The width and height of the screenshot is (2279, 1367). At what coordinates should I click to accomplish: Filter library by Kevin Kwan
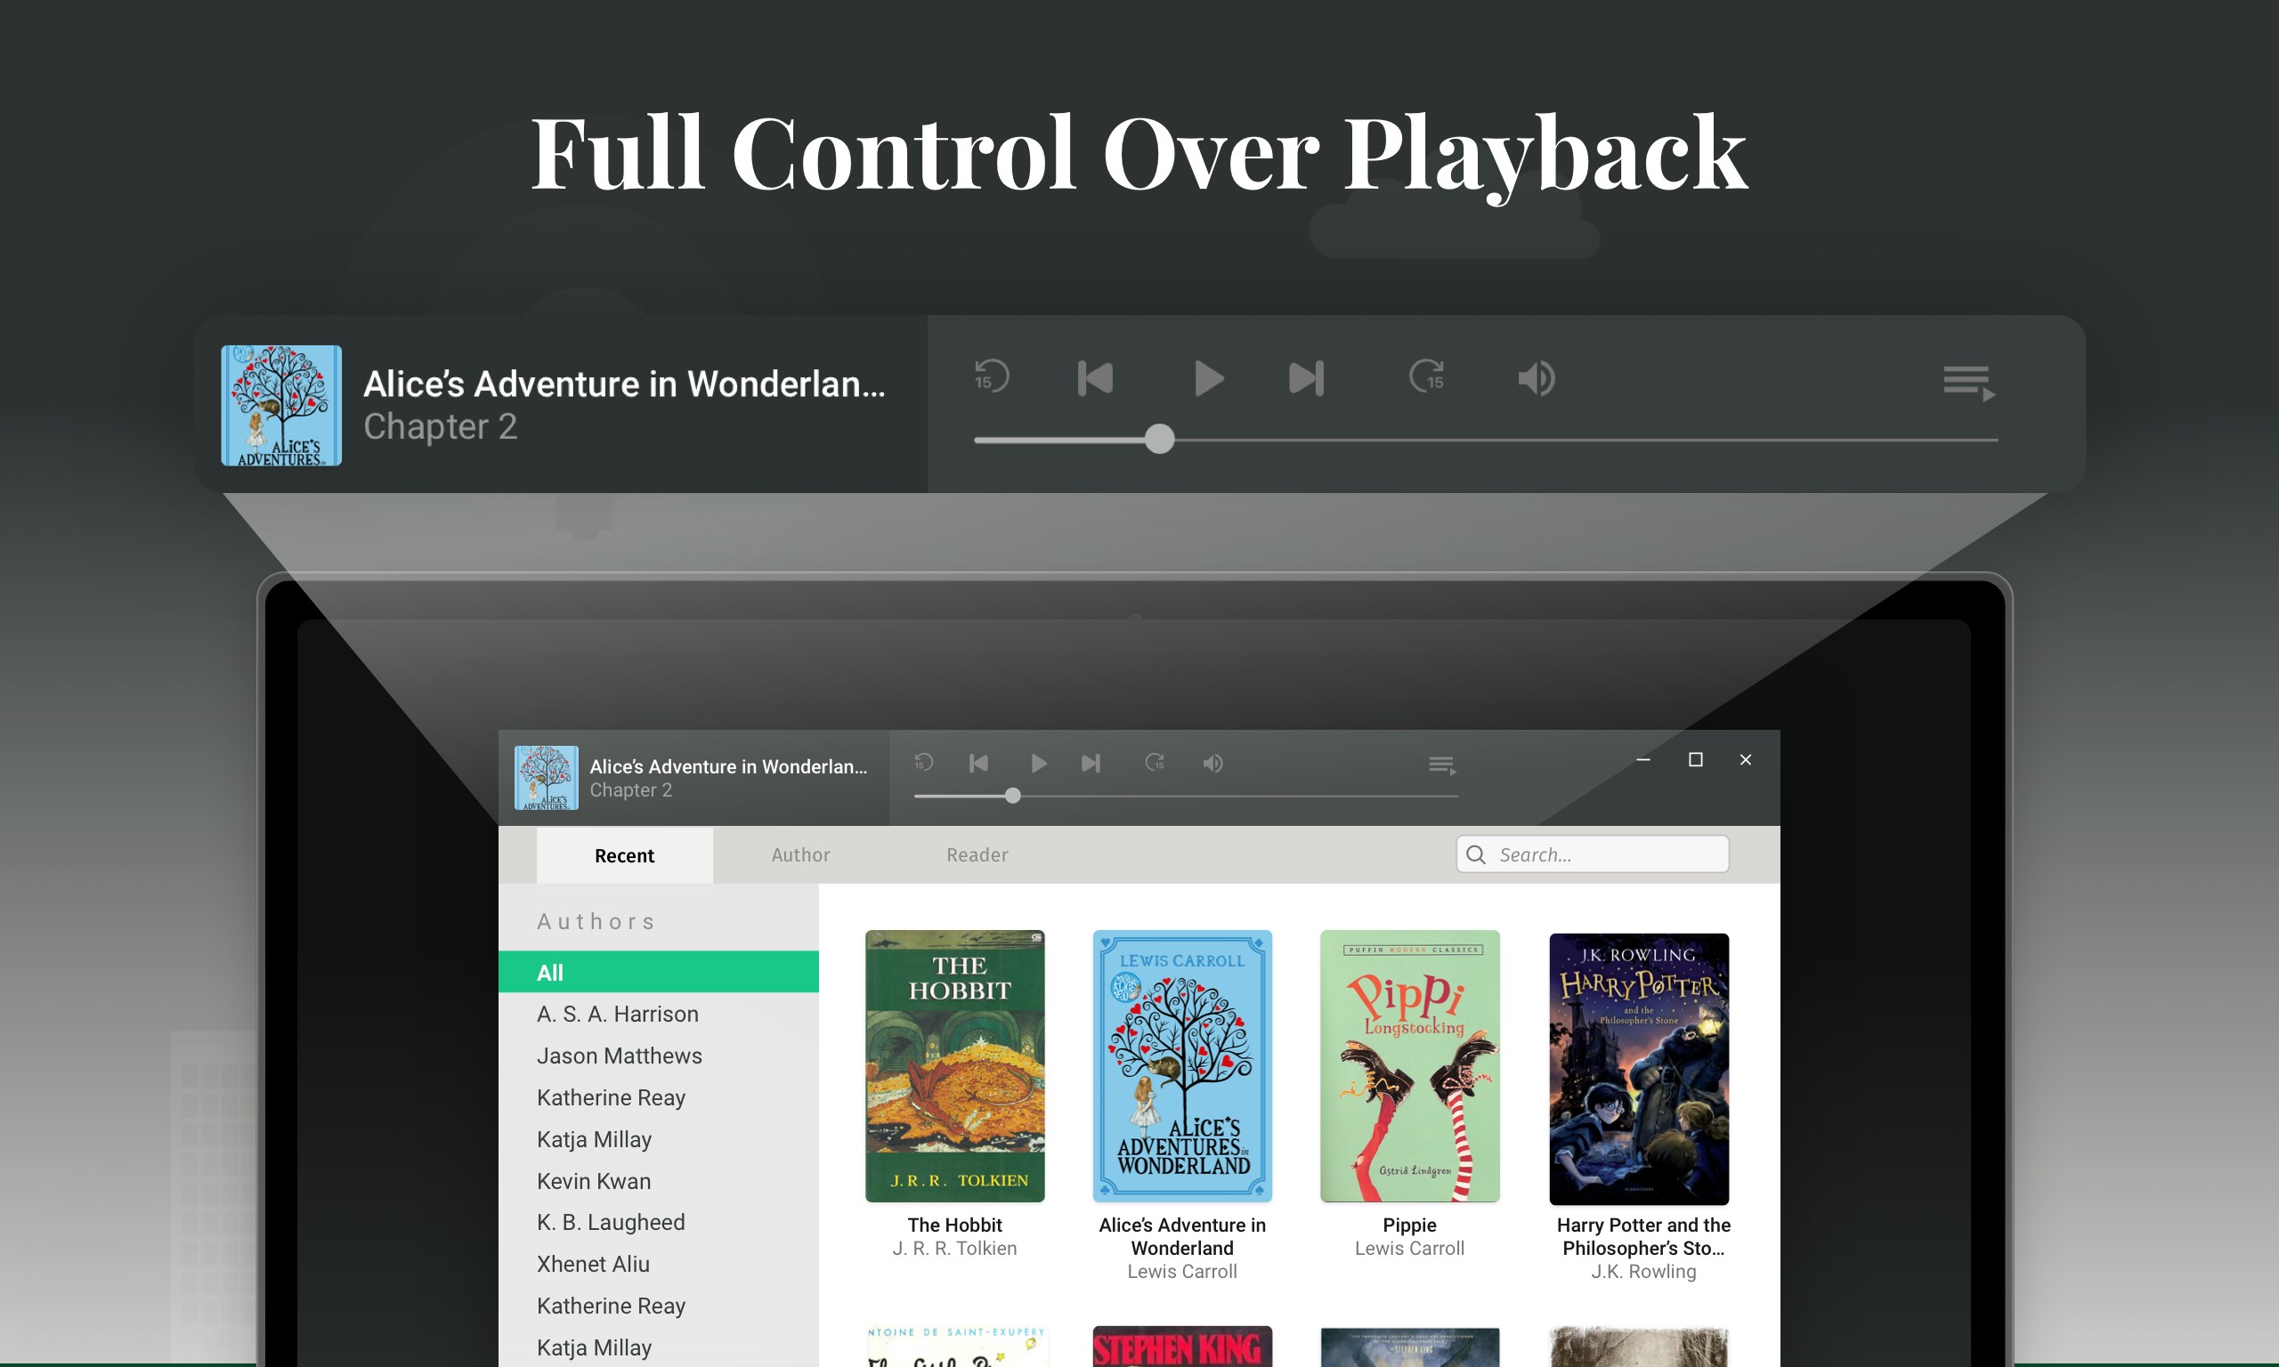[593, 1180]
